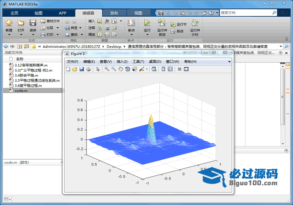Click the 运行并前进 (Run and Advance) icon
The image size is (293, 205).
point(162,23)
